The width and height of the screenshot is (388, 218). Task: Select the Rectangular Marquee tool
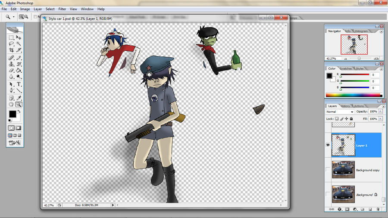pos(11,37)
